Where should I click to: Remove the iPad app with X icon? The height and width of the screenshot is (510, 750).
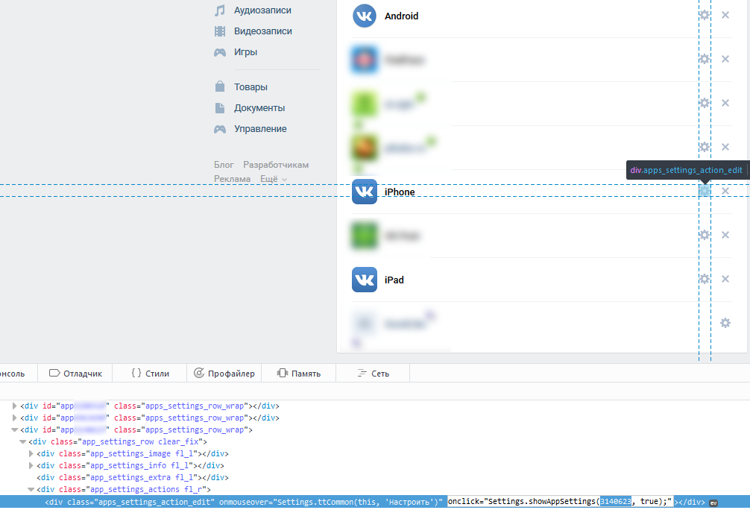click(x=725, y=279)
